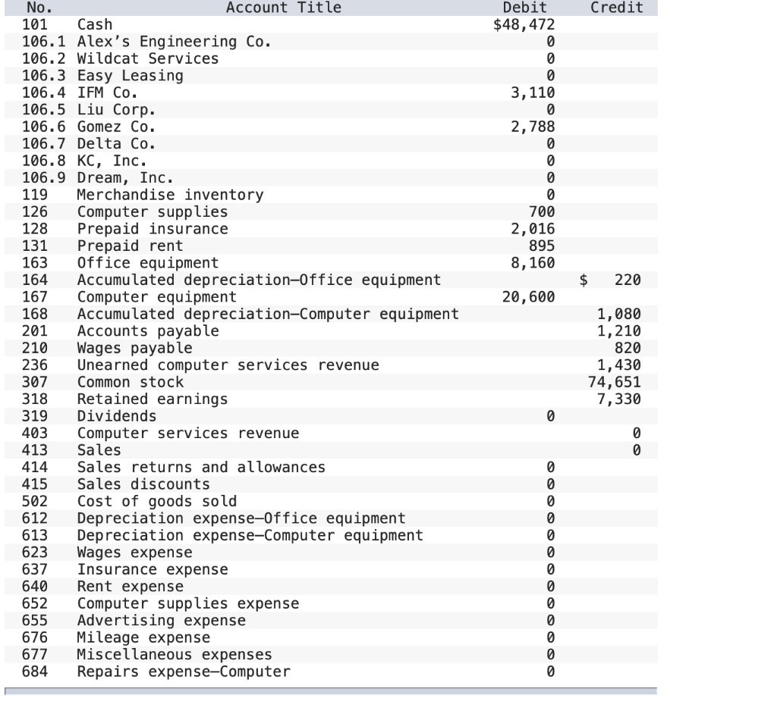Viewport: 777px width, 714px height.
Task: Select the Cash debit value $48,472
Action: (524, 24)
